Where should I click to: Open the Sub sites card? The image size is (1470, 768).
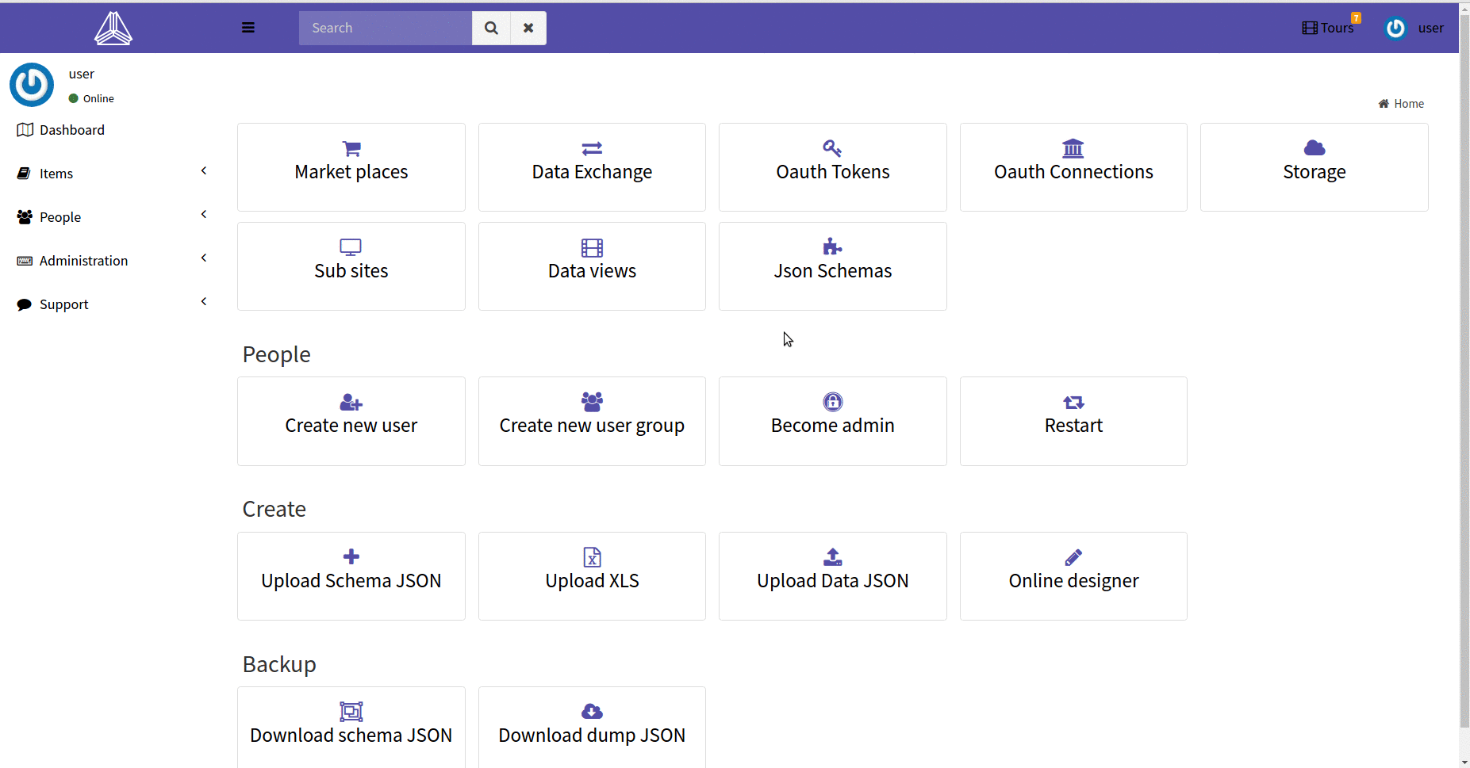(351, 266)
